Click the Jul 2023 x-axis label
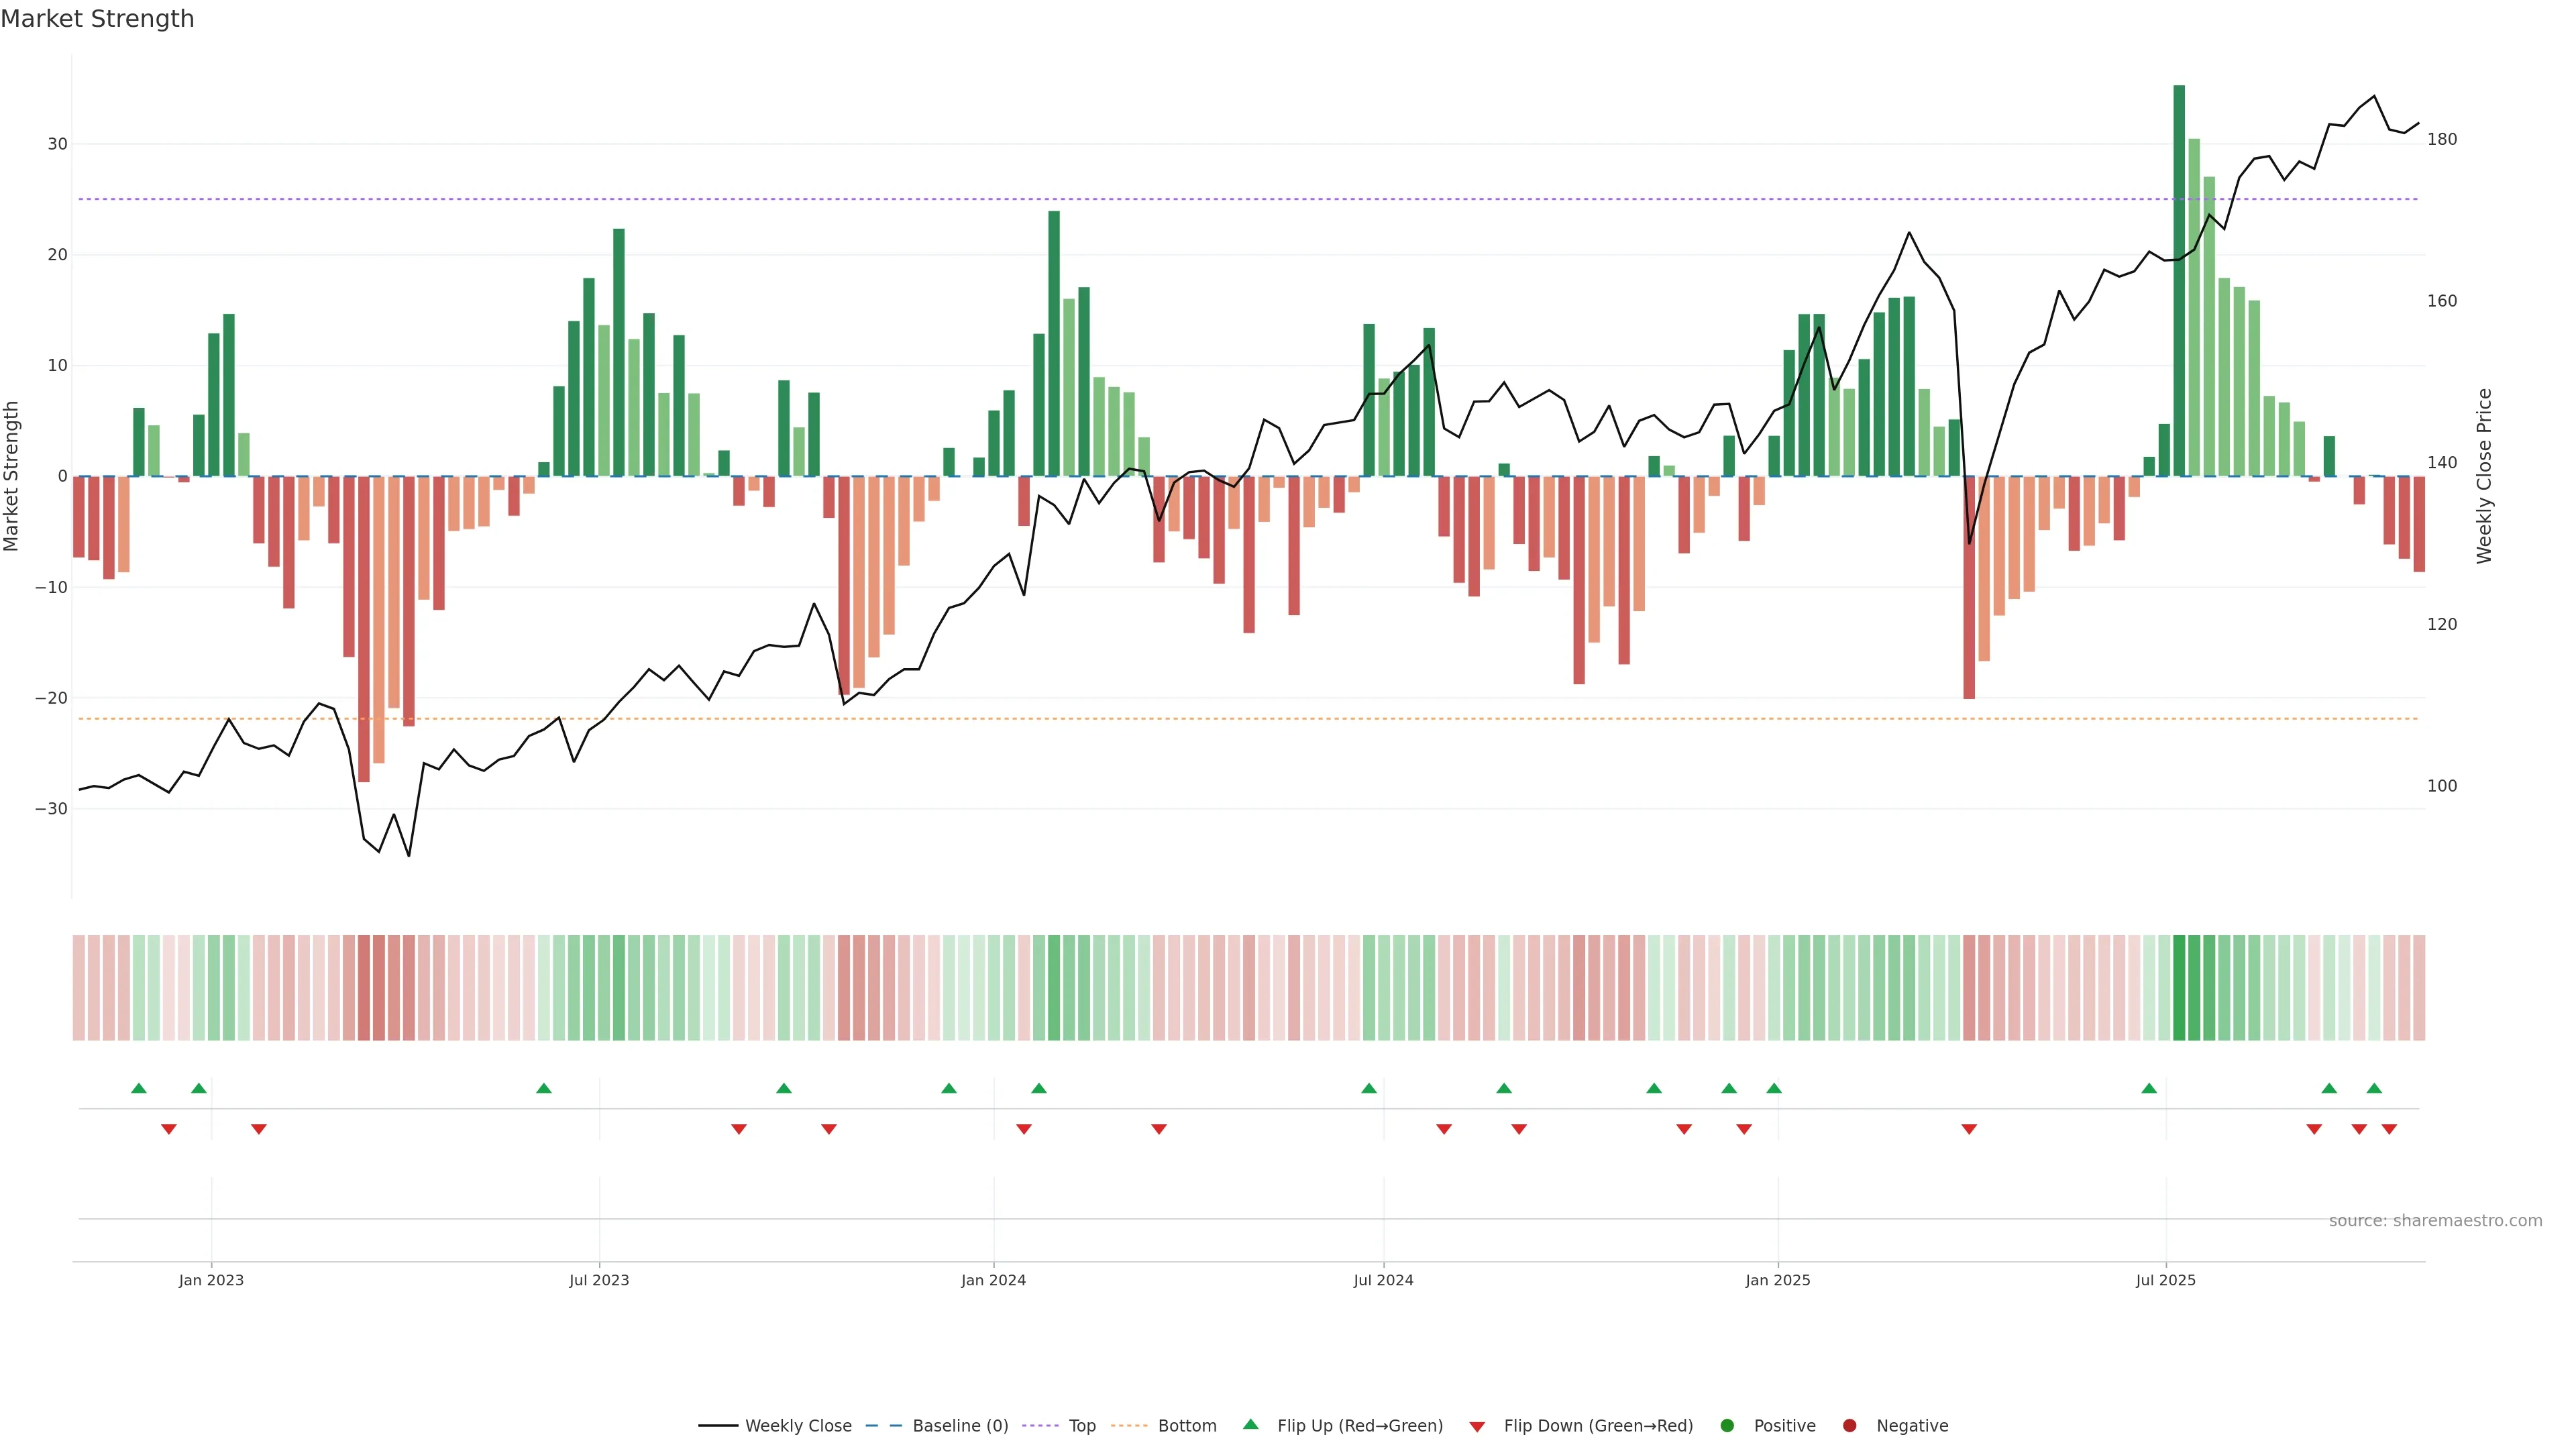This screenshot has width=2576, height=1449. pyautogui.click(x=599, y=1280)
